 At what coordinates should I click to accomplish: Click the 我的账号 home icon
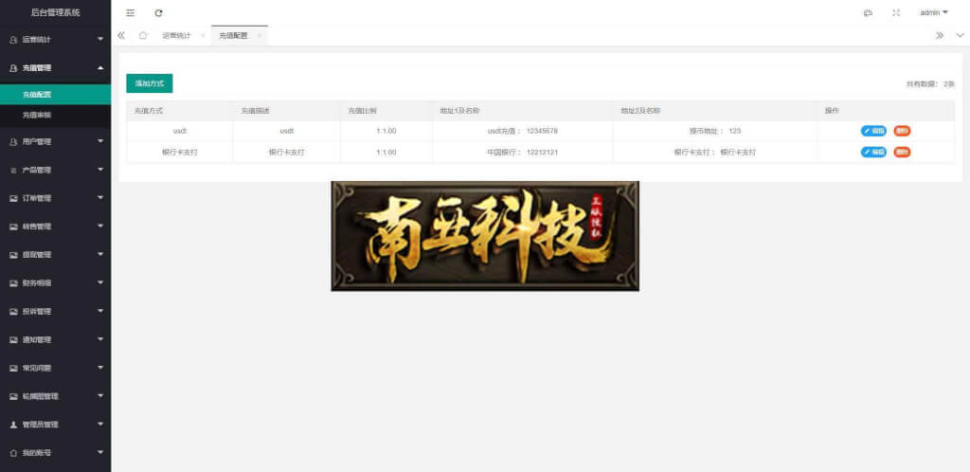pos(13,453)
